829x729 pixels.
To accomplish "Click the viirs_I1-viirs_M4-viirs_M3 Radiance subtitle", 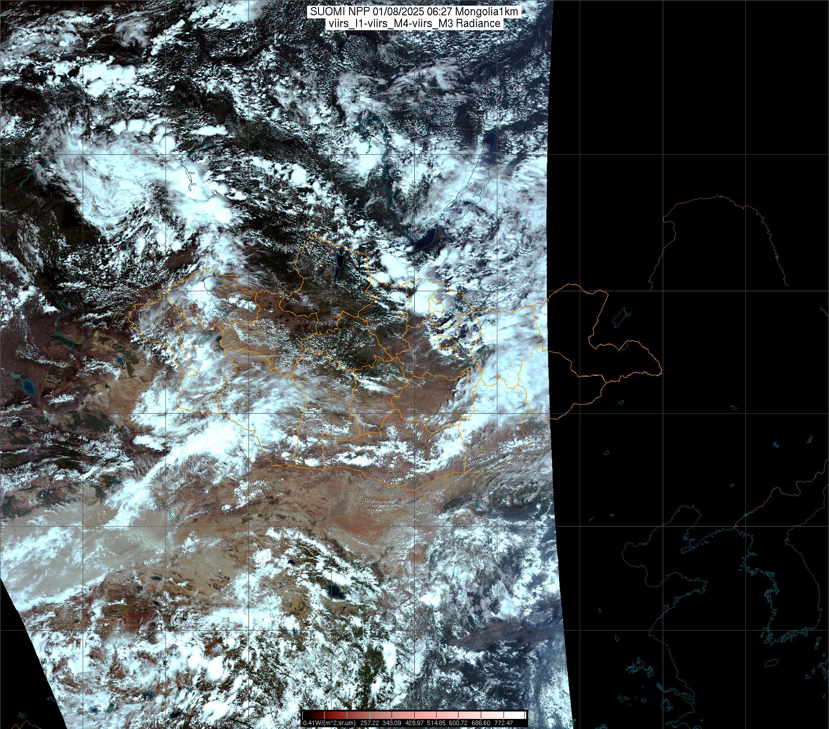I will [414, 24].
